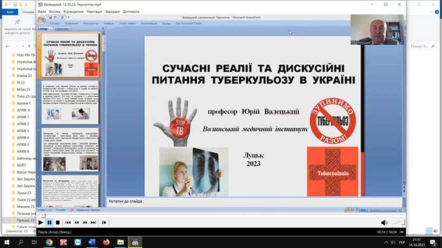
Task: Adjust the player volume slider
Action: coord(397,222)
